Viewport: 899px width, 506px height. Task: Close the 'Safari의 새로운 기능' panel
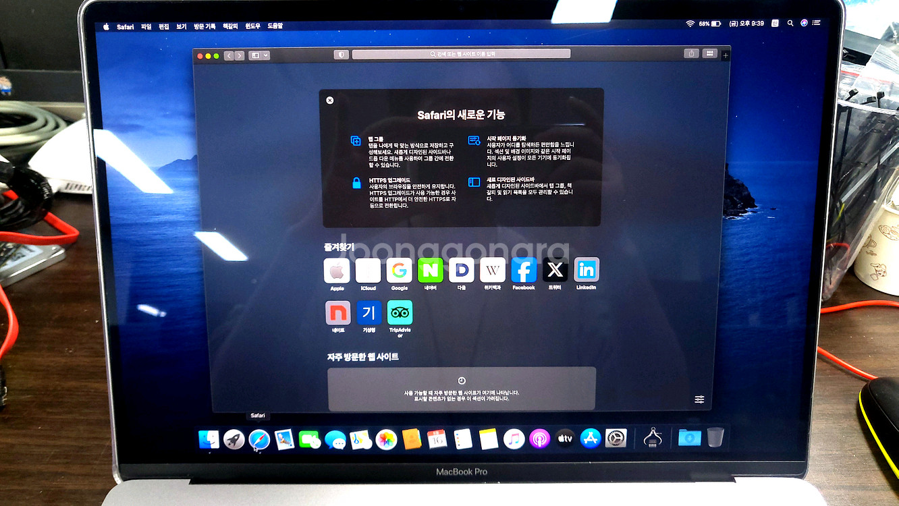(330, 101)
